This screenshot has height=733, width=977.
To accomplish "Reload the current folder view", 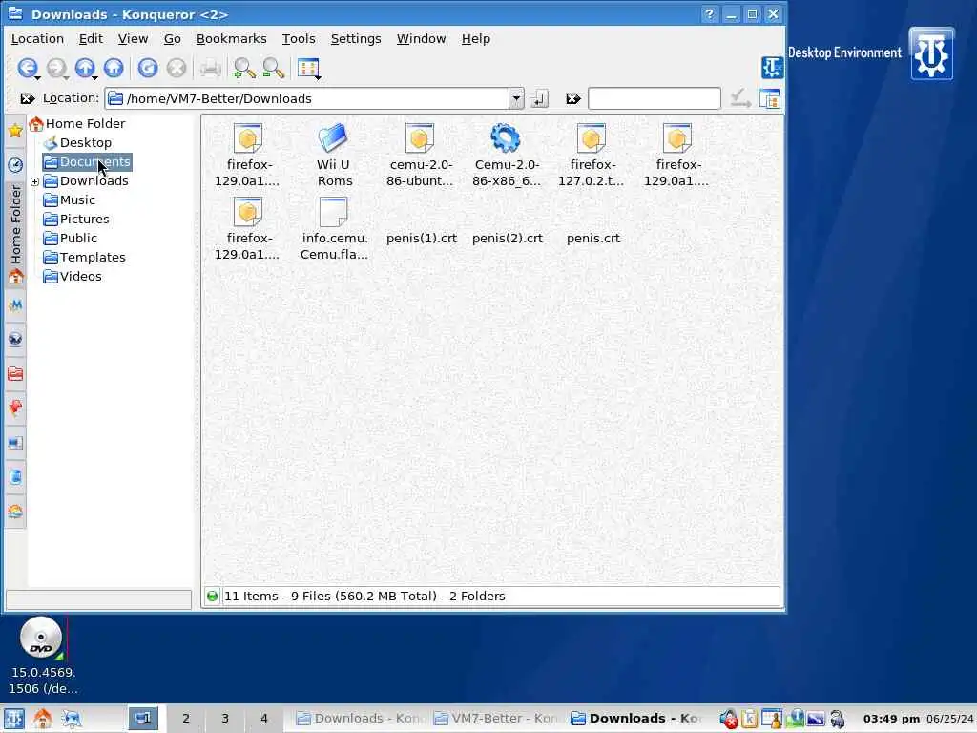I will [x=148, y=68].
